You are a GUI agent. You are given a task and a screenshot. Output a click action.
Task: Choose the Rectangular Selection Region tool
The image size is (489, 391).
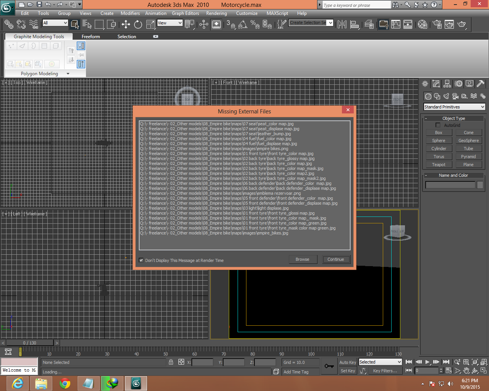99,24
